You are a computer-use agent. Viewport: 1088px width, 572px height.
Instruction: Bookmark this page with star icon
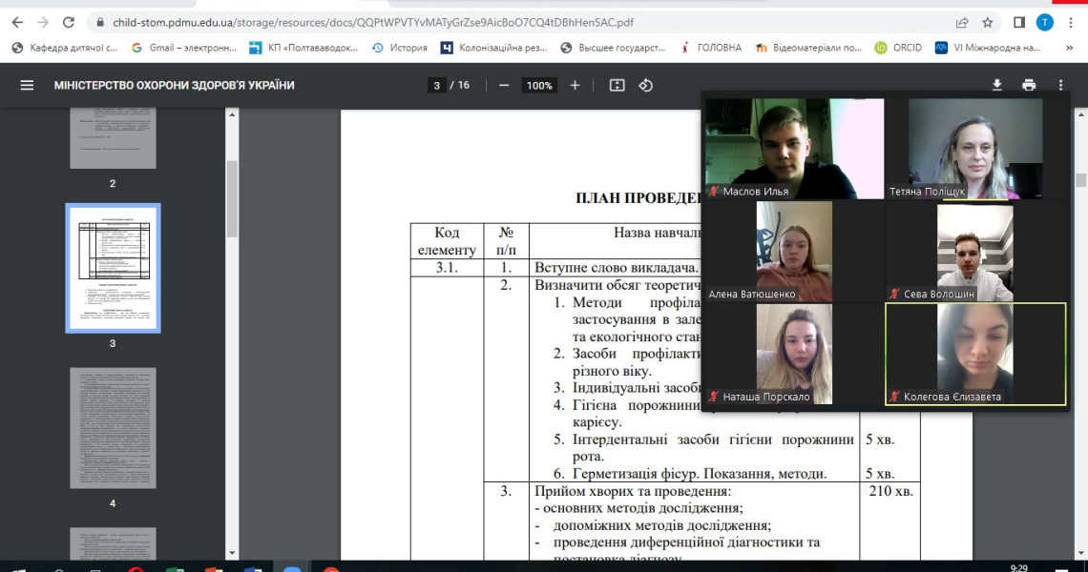(987, 22)
